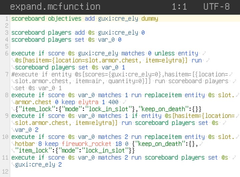The image size is (240, 177).
Task: Select line number 3 in the gutter
Action: tap(7, 32)
